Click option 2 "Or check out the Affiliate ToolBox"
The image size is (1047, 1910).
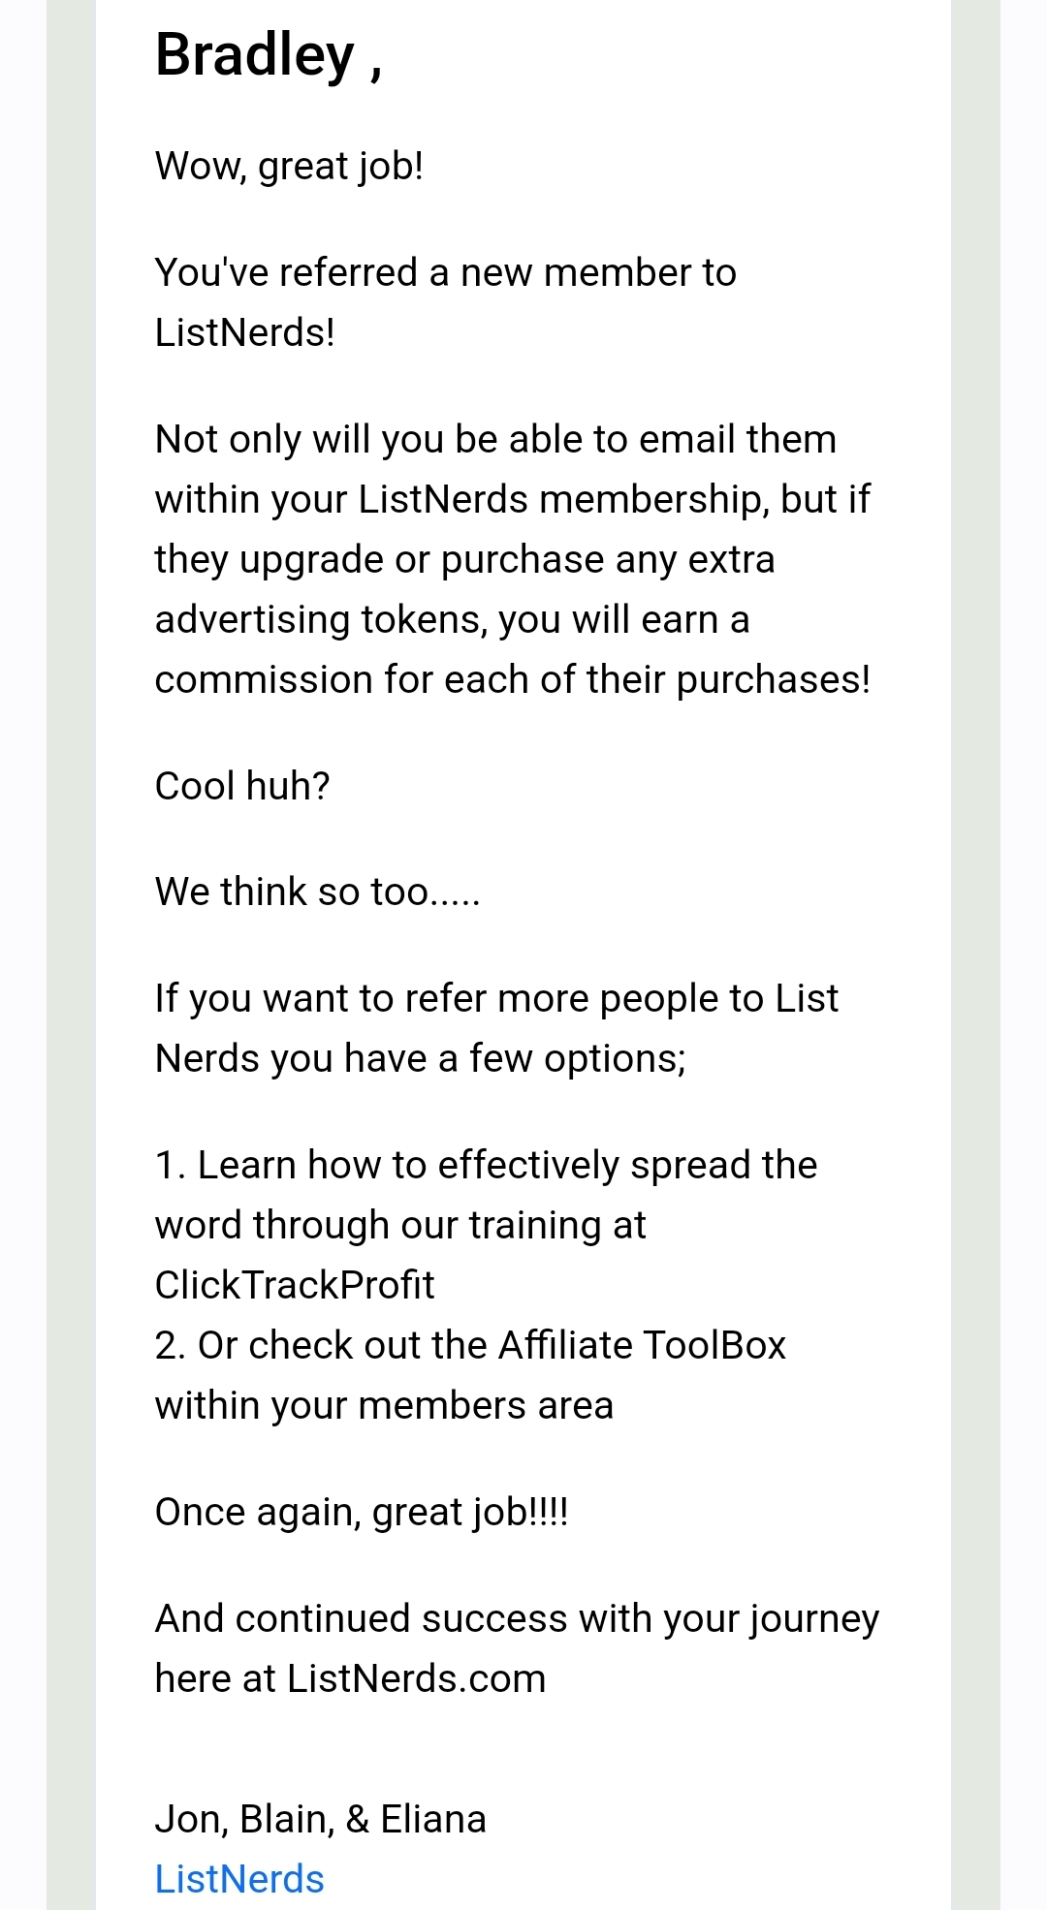pos(470,1345)
